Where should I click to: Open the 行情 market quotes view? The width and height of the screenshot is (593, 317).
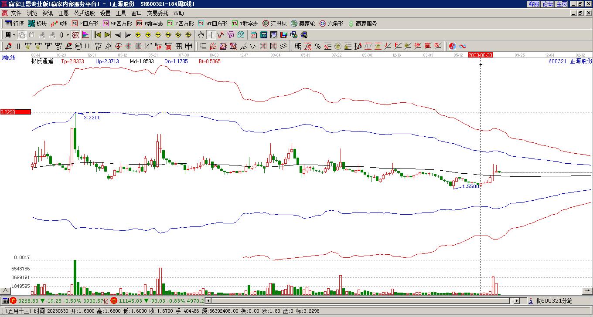point(14,24)
